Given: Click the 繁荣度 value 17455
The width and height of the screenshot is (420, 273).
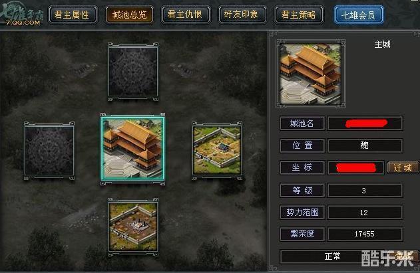Looking at the screenshot, I should coord(365,234).
